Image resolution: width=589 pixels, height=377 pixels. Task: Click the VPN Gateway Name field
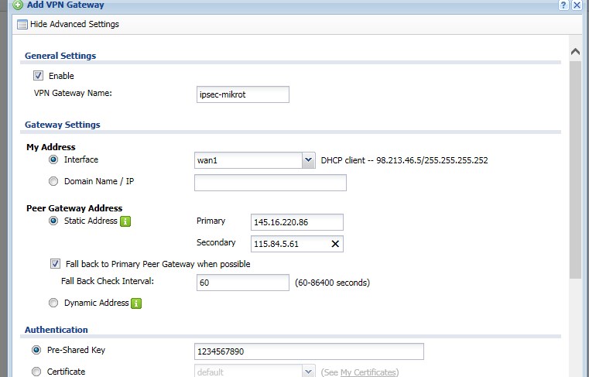click(243, 94)
